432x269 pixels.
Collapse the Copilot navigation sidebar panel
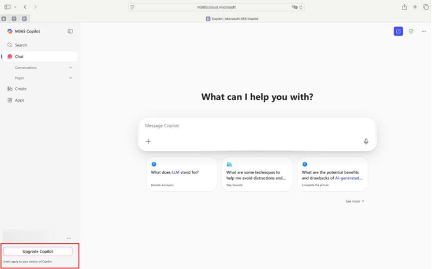coord(70,31)
